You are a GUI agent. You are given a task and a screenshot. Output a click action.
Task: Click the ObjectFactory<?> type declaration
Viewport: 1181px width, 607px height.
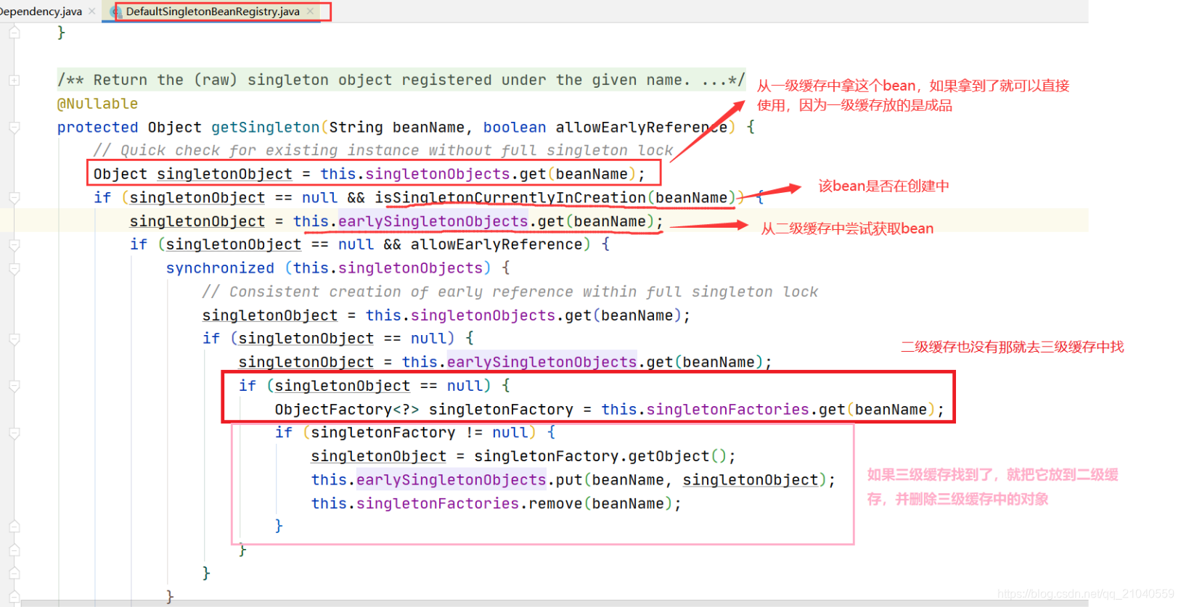click(x=347, y=409)
